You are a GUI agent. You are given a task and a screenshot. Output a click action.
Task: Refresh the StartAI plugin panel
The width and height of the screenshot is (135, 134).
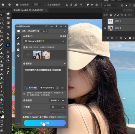(46, 26)
